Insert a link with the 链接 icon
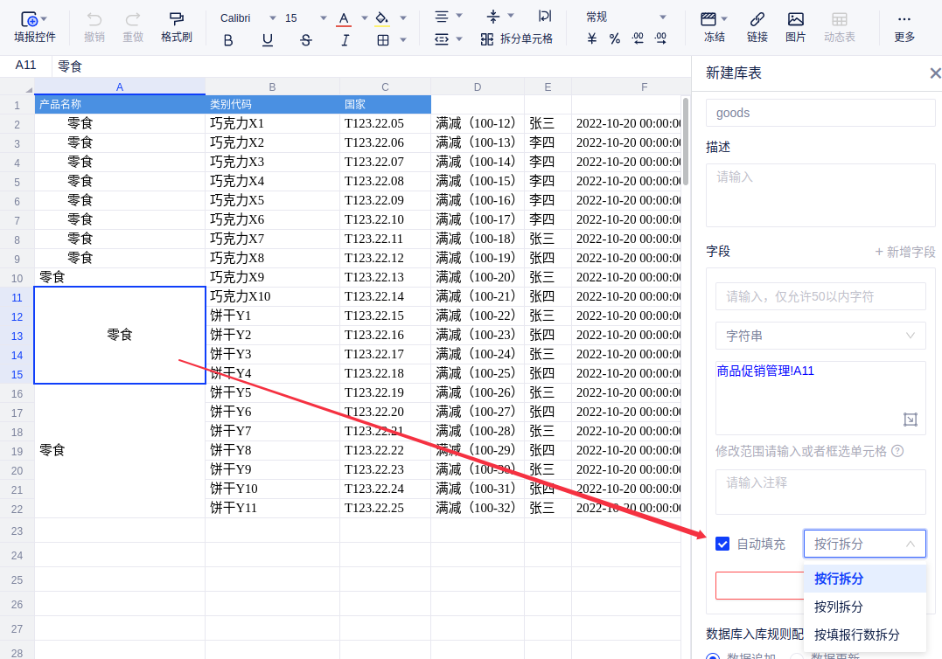This screenshot has height=659, width=942. click(x=757, y=19)
